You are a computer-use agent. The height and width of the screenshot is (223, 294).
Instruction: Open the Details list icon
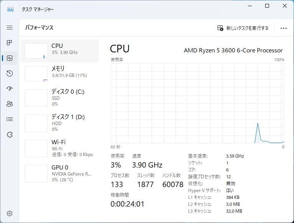[10, 119]
